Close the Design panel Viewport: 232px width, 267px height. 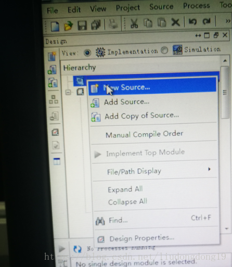(x=225, y=35)
